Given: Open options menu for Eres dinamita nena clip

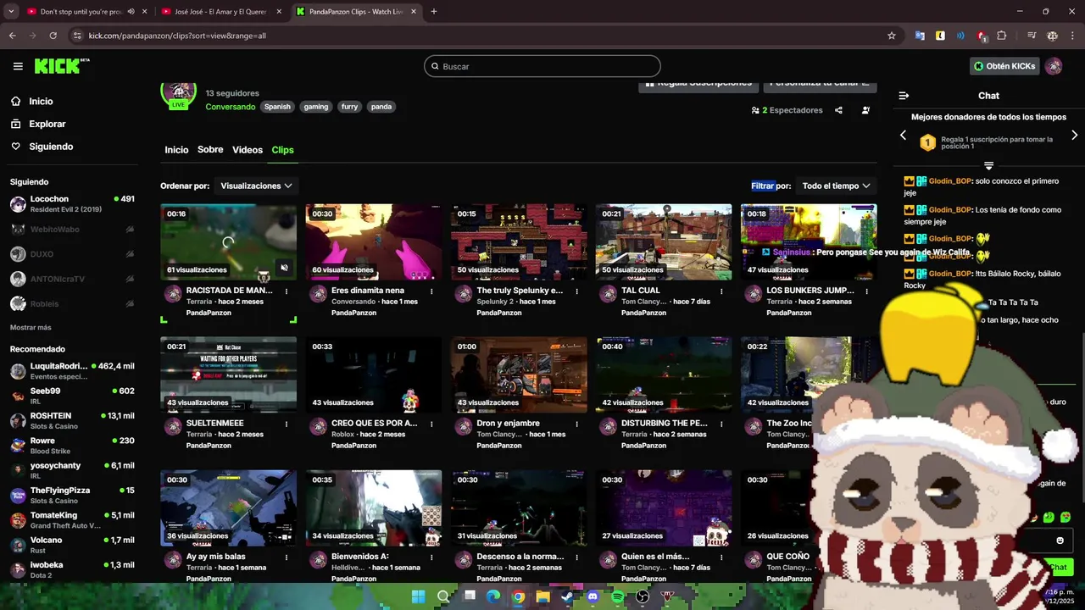Looking at the screenshot, I should [431, 291].
